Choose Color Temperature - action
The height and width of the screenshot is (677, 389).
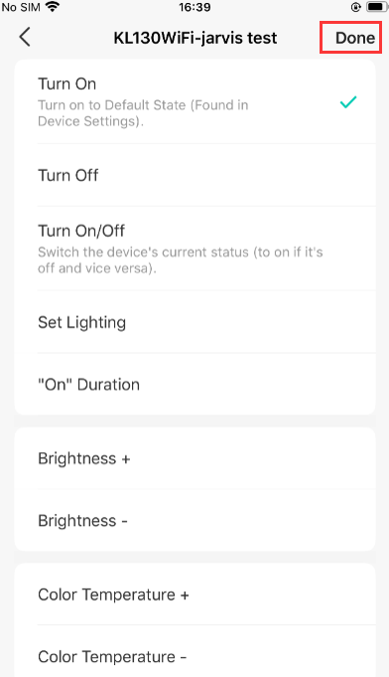195,656
